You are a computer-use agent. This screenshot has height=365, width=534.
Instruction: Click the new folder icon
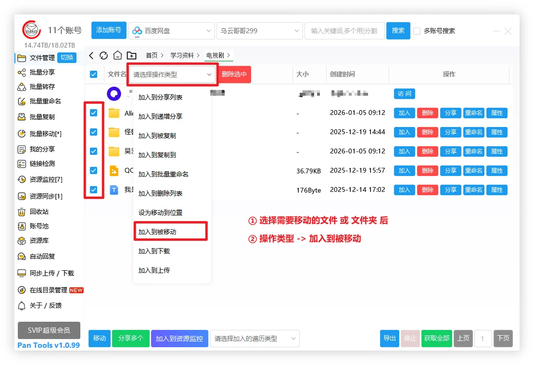click(x=131, y=55)
